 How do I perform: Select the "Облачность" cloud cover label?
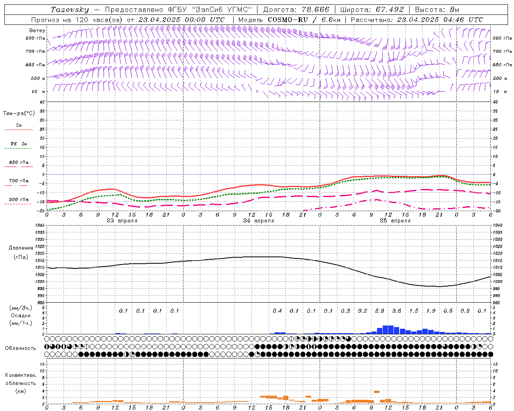(20, 348)
